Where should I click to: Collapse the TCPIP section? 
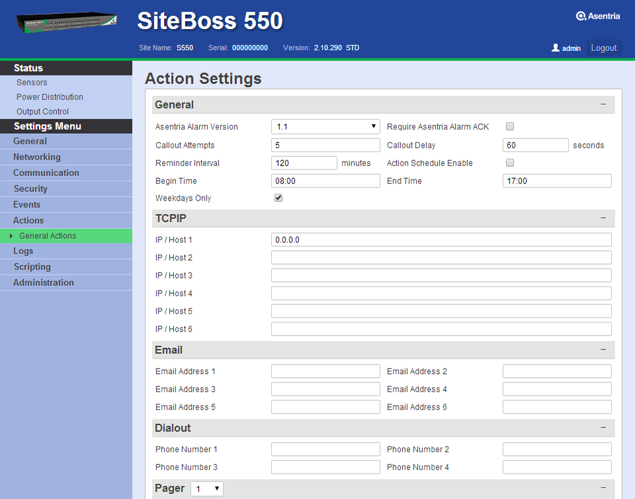click(603, 218)
